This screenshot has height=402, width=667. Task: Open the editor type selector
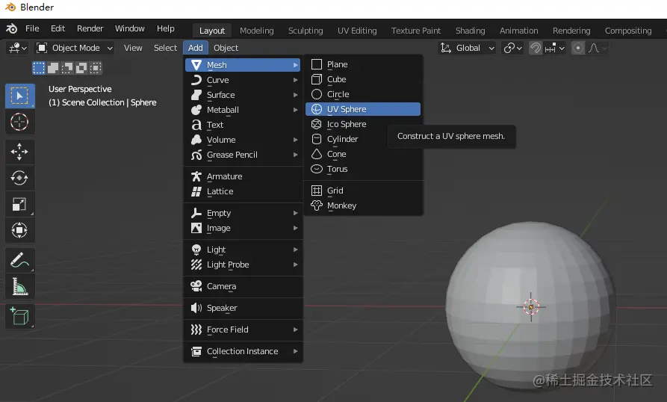18,48
